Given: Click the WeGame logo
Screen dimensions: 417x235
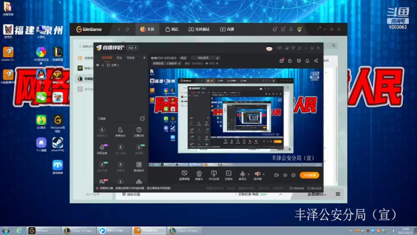Looking at the screenshot, I should pyautogui.click(x=89, y=29).
